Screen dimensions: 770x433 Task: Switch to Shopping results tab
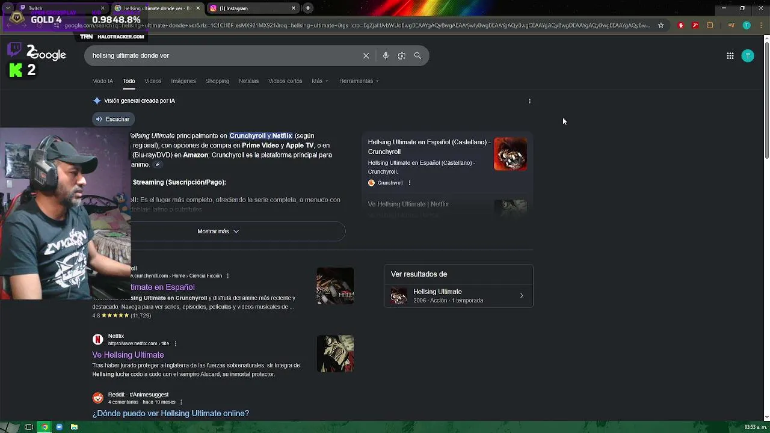(217, 81)
